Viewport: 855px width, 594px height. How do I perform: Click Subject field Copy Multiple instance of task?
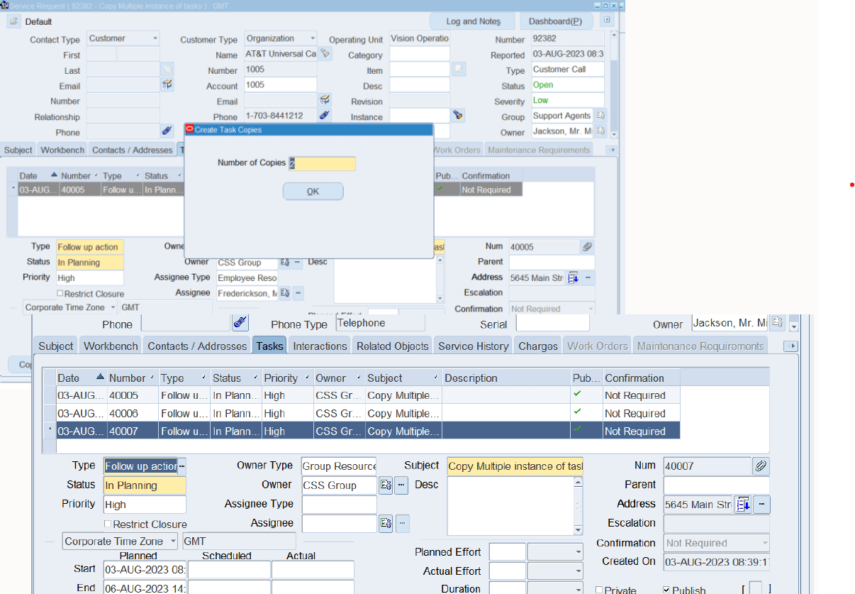515,466
